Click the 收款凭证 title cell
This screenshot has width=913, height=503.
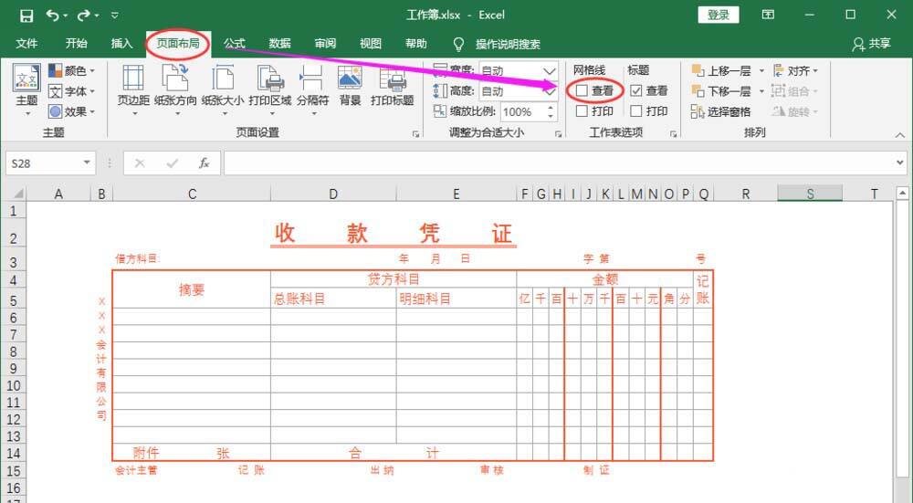[394, 234]
